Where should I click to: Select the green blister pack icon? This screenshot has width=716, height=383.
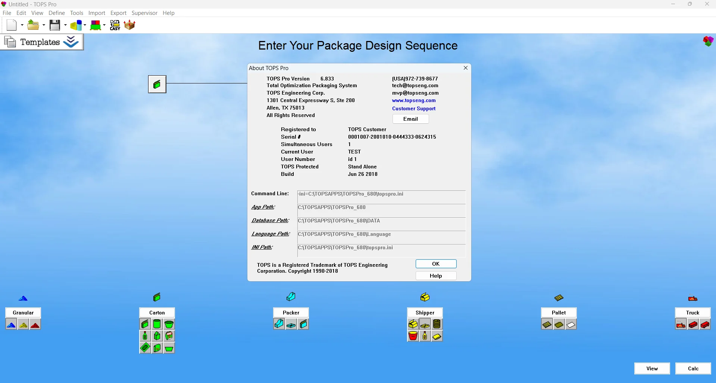coord(145,348)
